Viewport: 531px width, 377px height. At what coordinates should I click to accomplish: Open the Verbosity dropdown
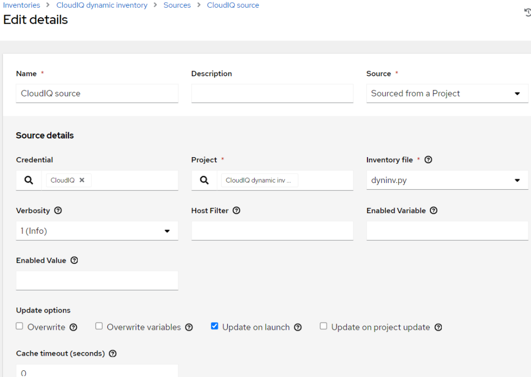coord(97,231)
